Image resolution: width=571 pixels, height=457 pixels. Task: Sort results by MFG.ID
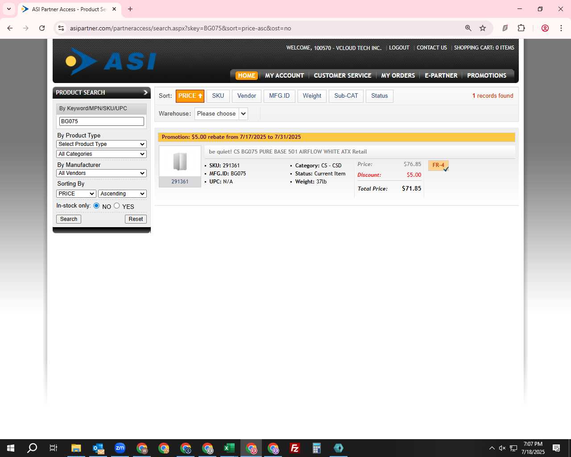279,96
